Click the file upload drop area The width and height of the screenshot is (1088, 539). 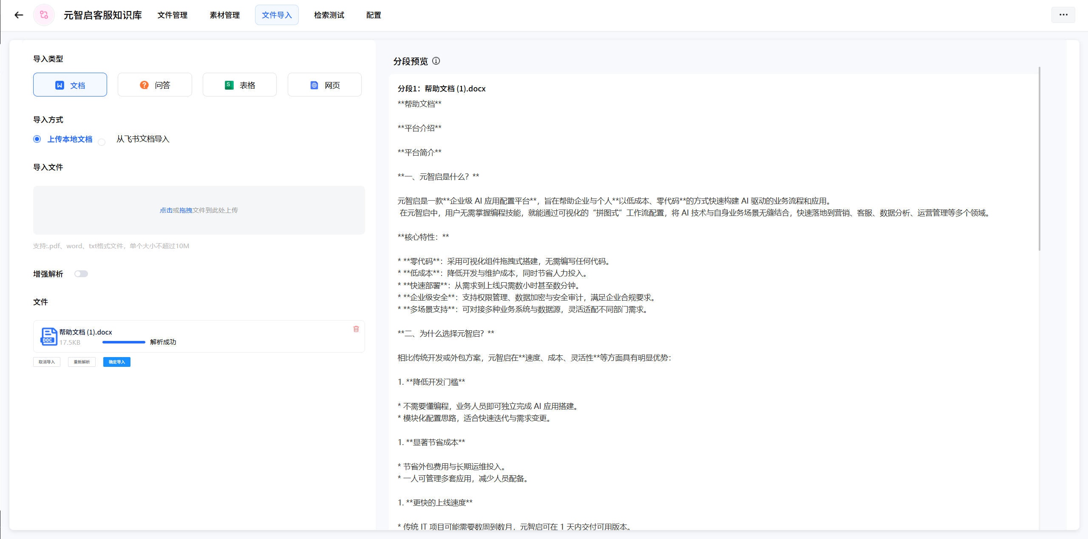coord(199,210)
